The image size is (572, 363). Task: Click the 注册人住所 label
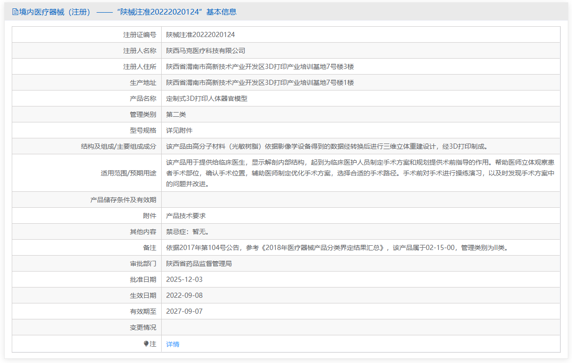pos(140,67)
